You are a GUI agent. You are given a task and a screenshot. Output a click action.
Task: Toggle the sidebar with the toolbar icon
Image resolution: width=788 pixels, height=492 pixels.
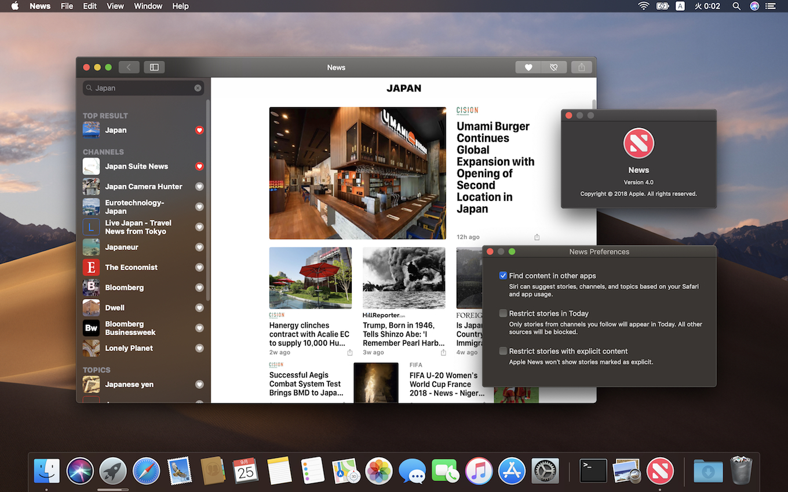pos(154,67)
